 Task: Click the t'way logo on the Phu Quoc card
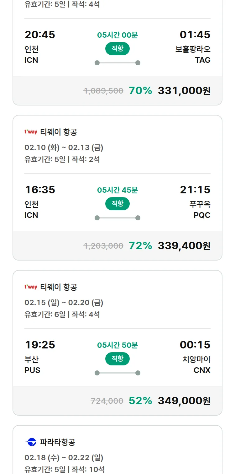(x=31, y=132)
